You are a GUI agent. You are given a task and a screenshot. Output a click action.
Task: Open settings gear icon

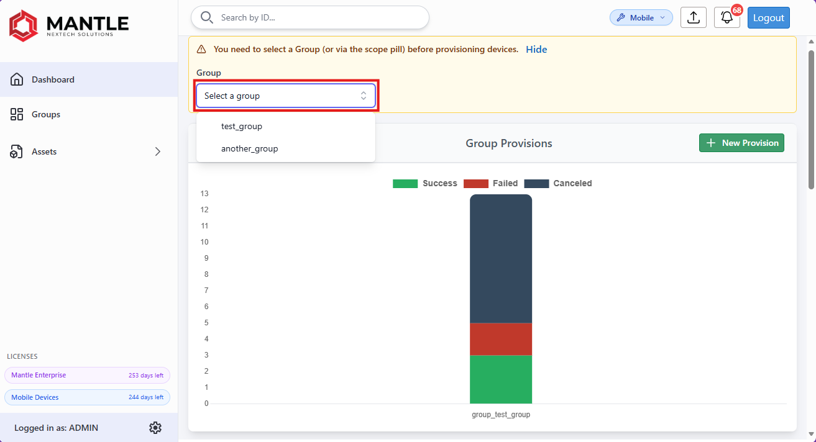[155, 428]
